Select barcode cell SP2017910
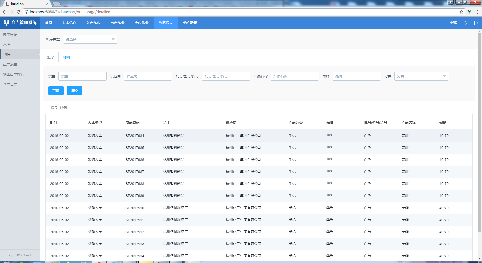 click(135, 208)
